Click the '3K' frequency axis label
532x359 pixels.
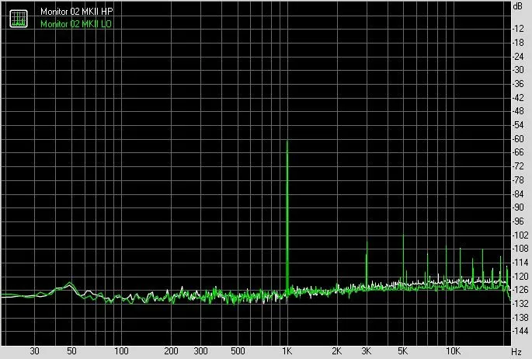pos(367,351)
